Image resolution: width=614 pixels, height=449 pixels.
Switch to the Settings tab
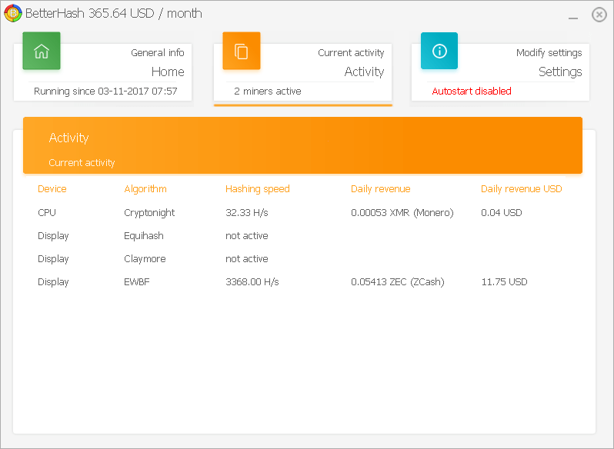[559, 72]
